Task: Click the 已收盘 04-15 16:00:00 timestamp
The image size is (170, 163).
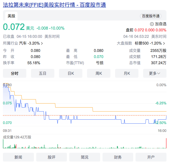Action: [x=22, y=36]
